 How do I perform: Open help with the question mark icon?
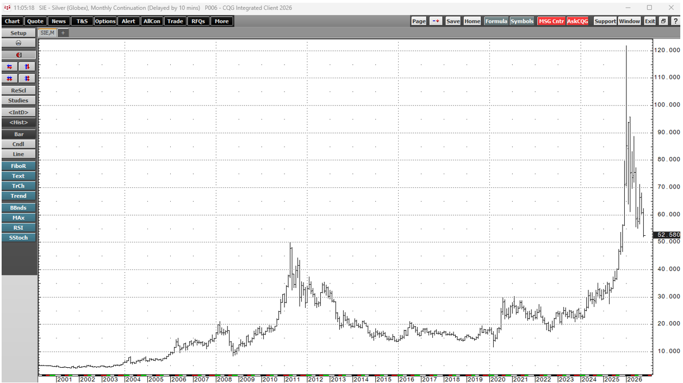point(675,21)
